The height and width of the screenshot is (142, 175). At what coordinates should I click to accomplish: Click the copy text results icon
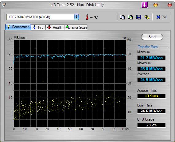tap(122, 17)
